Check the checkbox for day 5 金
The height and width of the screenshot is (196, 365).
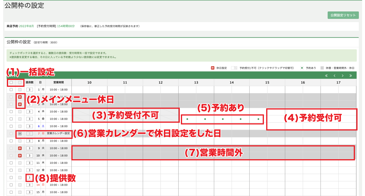(x=11, y=119)
